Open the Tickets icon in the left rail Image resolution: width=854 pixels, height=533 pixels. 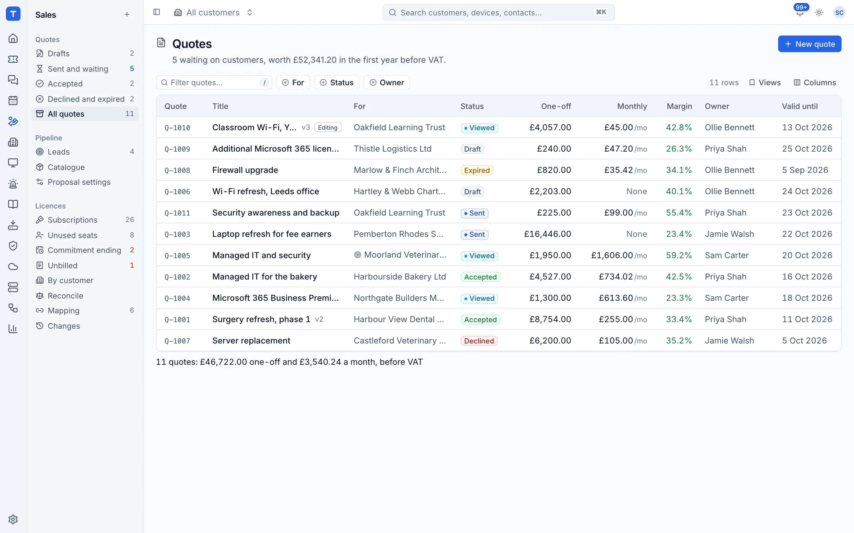[x=13, y=59]
